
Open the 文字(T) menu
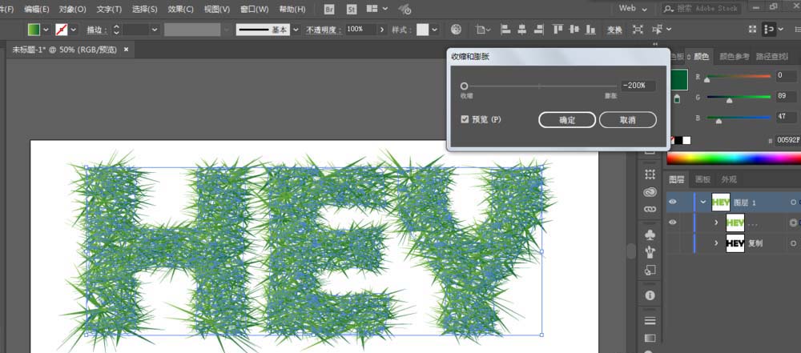point(109,9)
